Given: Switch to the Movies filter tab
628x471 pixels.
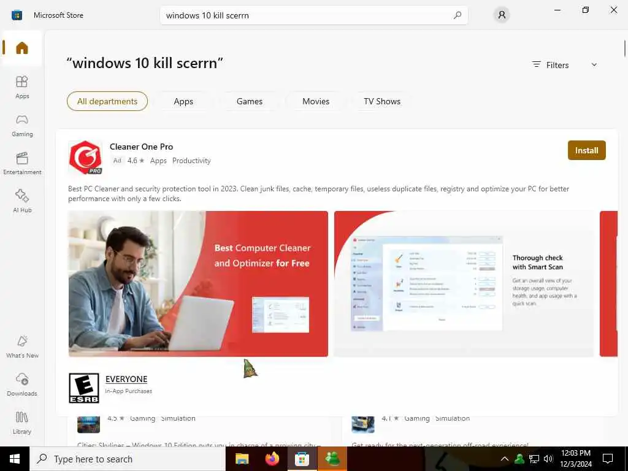Looking at the screenshot, I should click(316, 101).
